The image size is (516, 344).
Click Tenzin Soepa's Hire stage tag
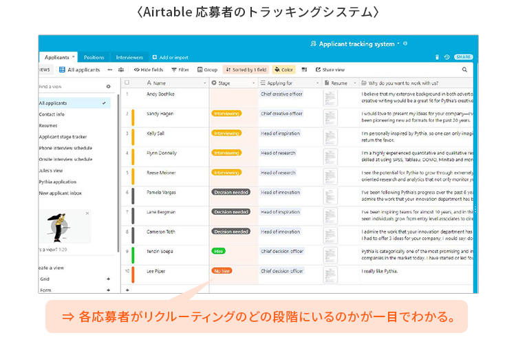tap(219, 251)
